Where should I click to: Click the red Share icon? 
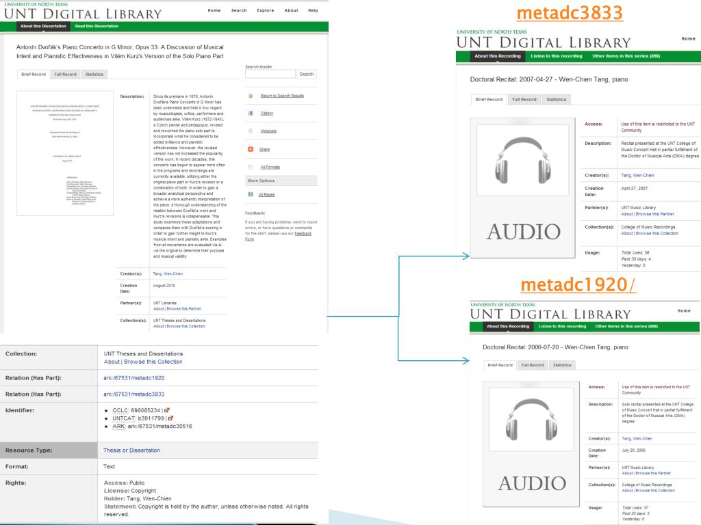coord(251,149)
